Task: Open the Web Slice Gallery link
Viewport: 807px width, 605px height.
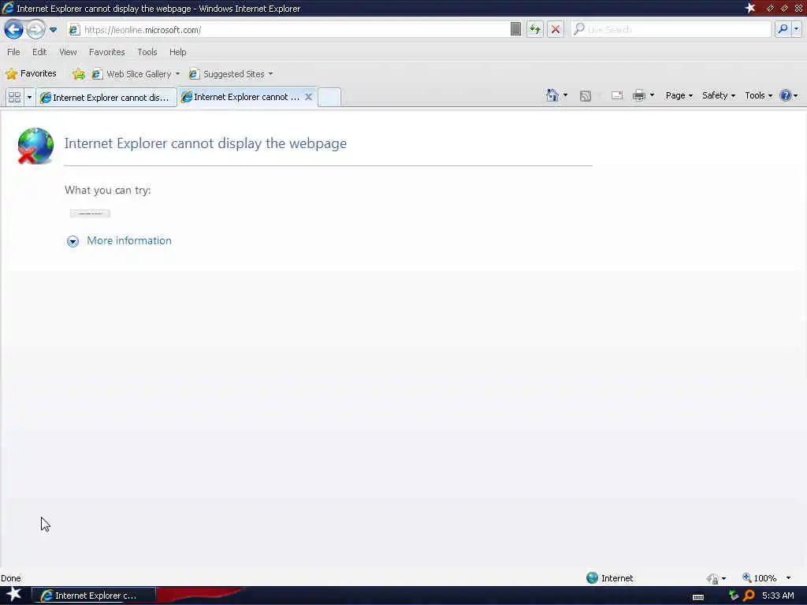Action: pos(132,74)
